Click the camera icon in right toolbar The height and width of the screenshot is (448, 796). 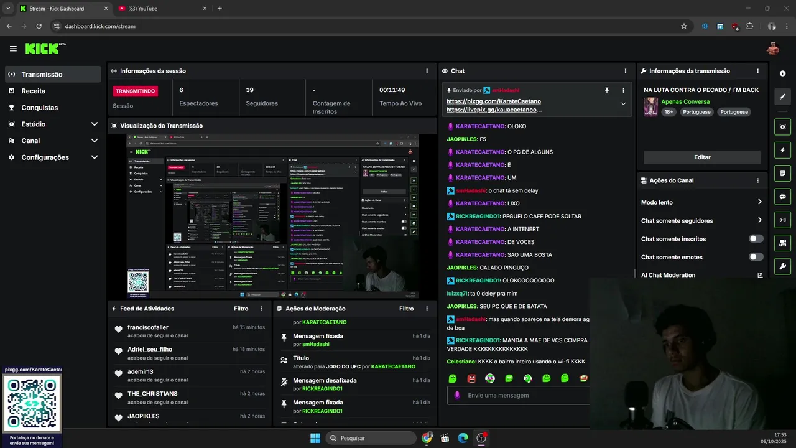tap(782, 243)
